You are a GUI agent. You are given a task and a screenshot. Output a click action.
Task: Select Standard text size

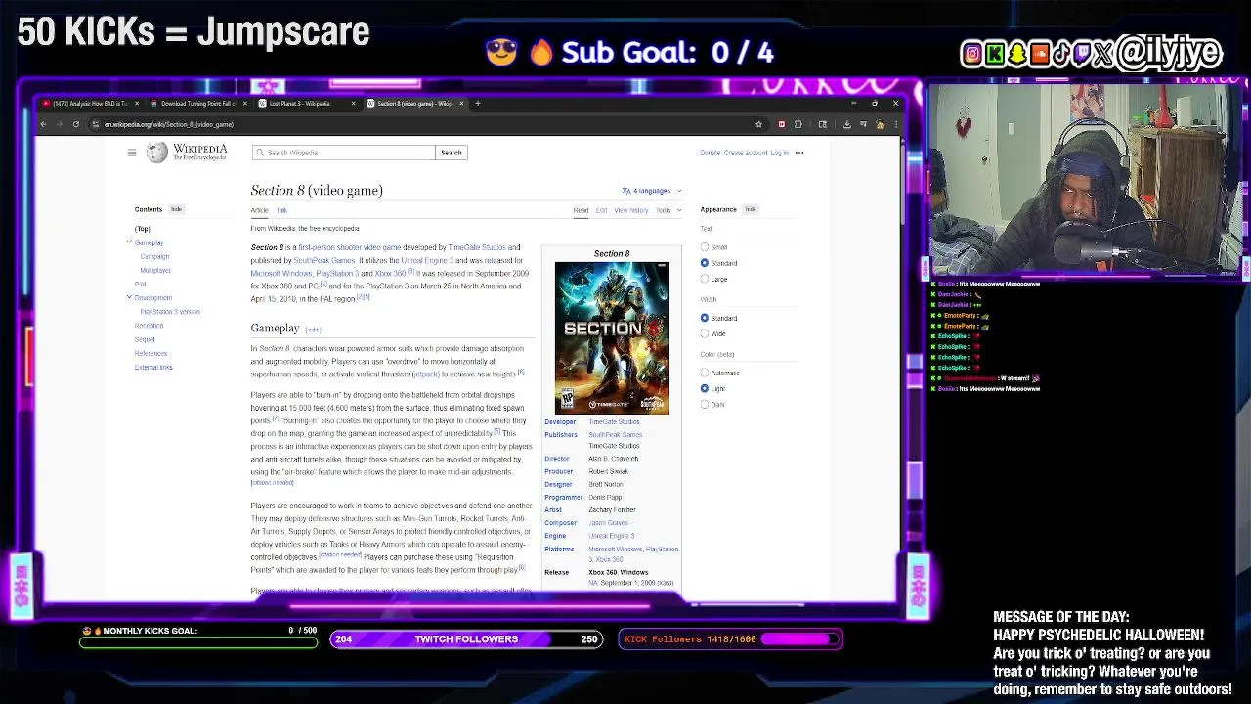point(705,263)
